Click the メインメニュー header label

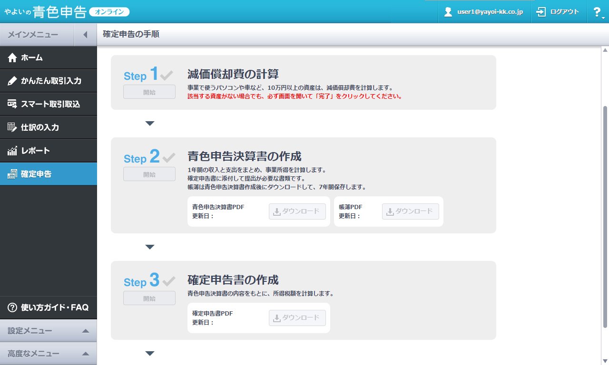pyautogui.click(x=33, y=35)
